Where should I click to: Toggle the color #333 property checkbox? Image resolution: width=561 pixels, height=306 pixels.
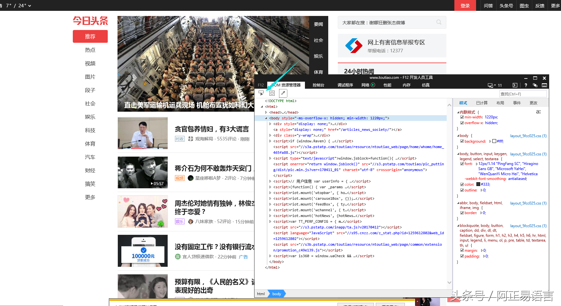click(x=462, y=184)
